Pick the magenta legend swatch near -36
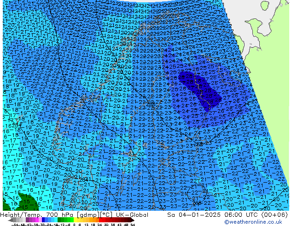The image size is (292, 226). click(37, 220)
